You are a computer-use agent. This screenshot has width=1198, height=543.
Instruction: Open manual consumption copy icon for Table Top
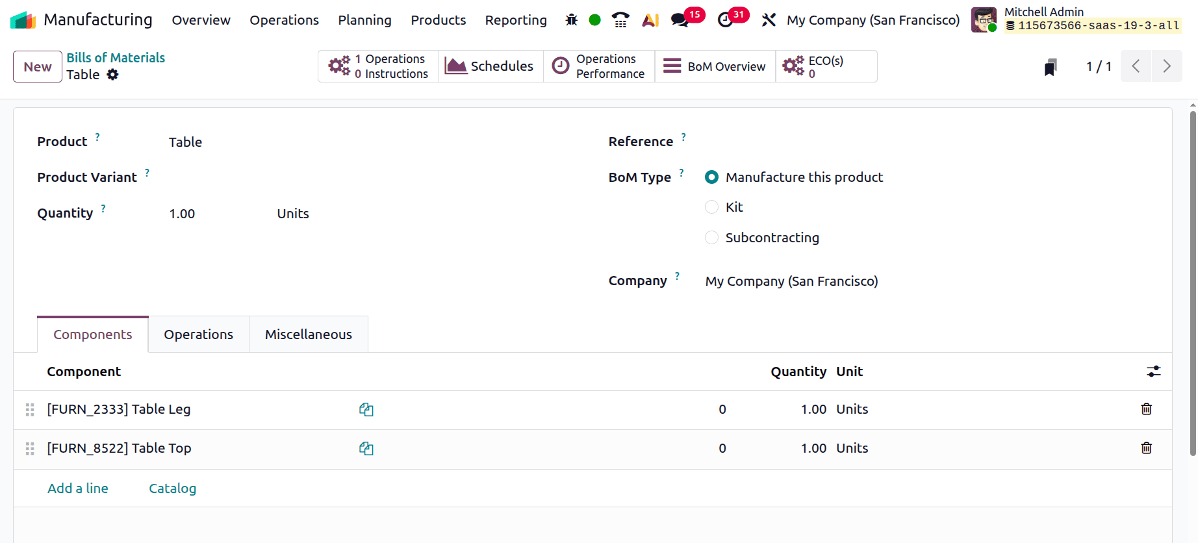[366, 449]
